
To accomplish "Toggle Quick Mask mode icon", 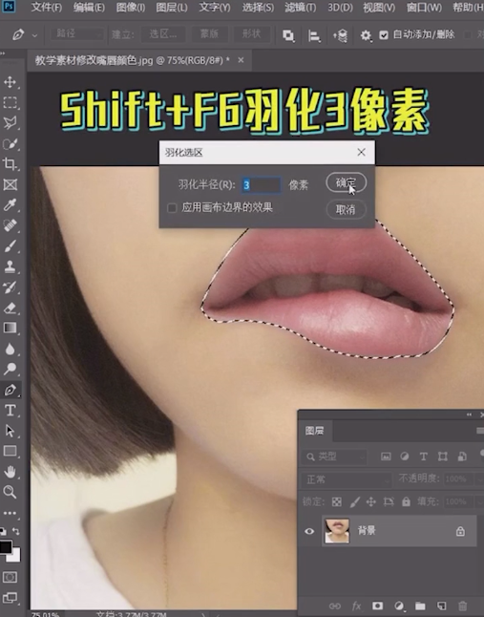I will pos(11,577).
